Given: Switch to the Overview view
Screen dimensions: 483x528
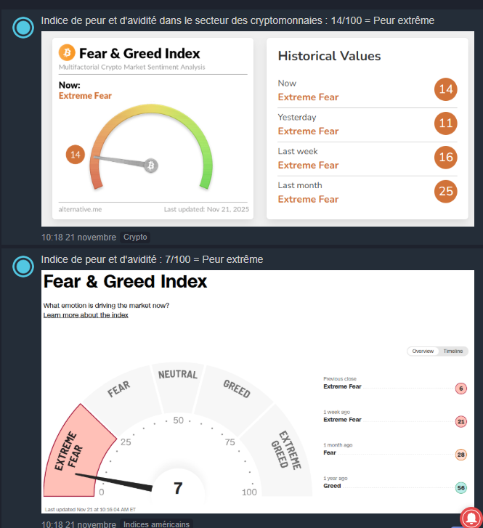Looking at the screenshot, I should 423,351.
